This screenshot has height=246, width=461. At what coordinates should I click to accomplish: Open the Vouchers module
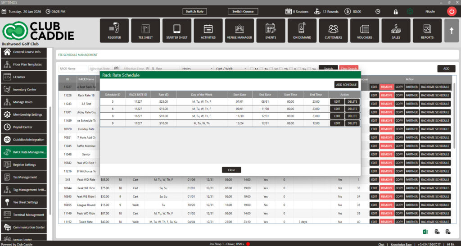(365, 31)
